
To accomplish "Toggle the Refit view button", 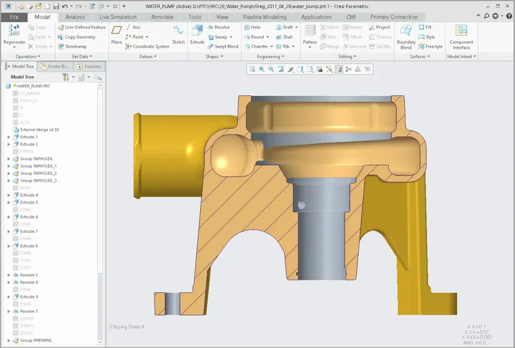I will pos(252,69).
